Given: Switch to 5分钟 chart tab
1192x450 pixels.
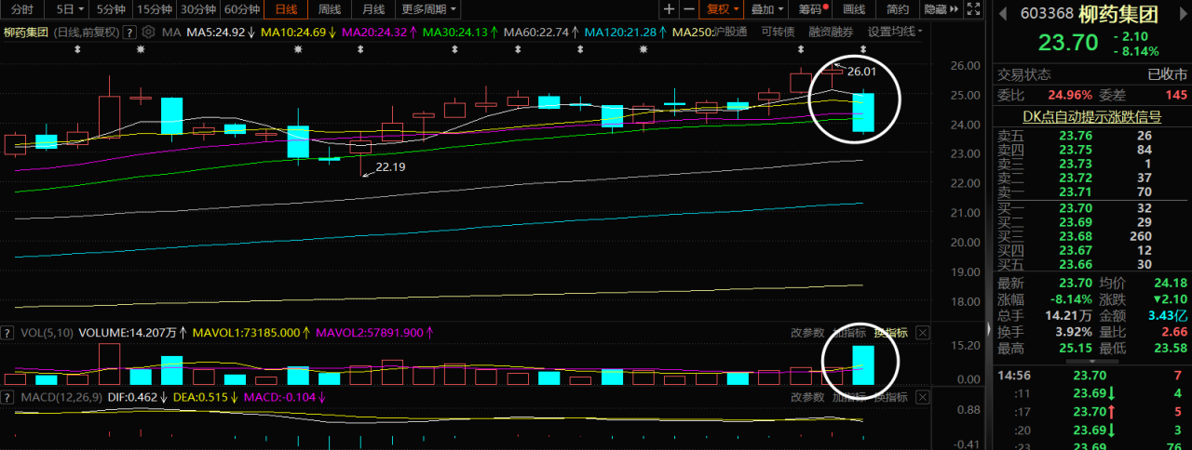Looking at the screenshot, I should point(110,9).
